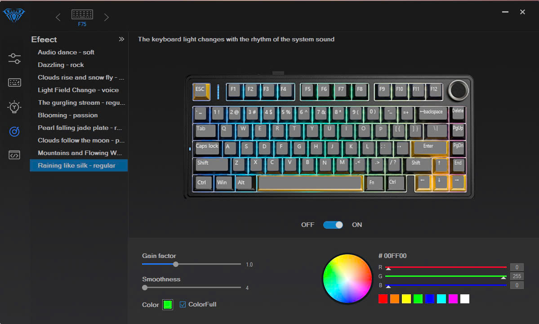Click the current green Color box
This screenshot has width=539, height=324.
(168, 305)
